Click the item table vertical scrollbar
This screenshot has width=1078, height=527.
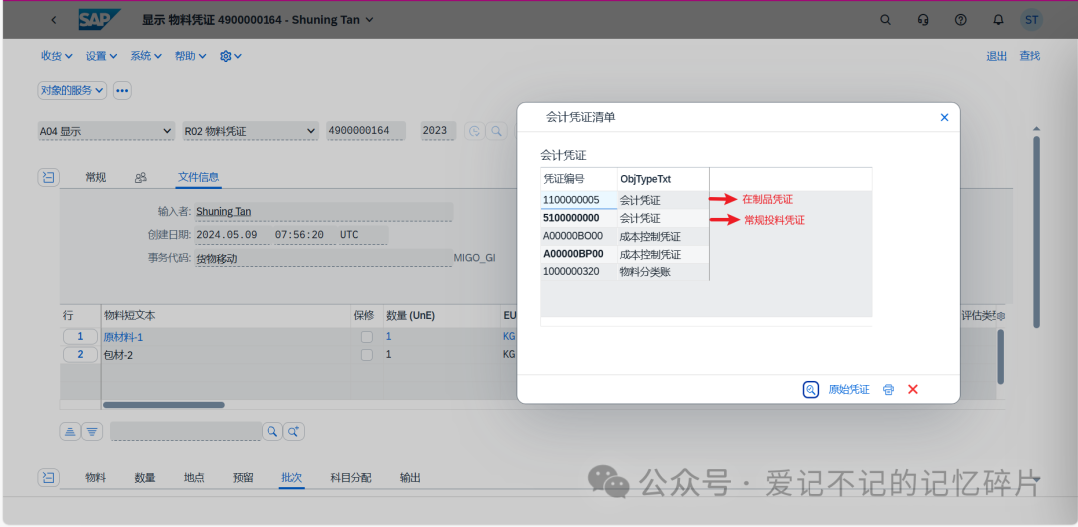[1001, 357]
